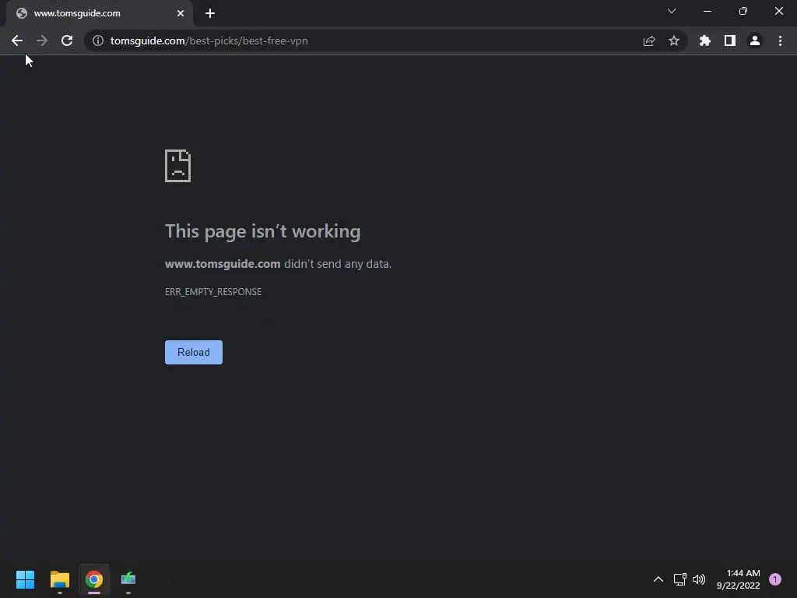Open a new tab with plus button
Viewport: 797px width, 598px height.
tap(210, 13)
